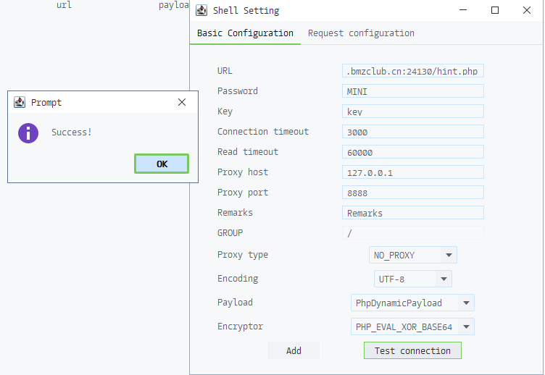Image resolution: width=545 pixels, height=375 pixels.
Task: Close the Prompt dialog with X
Action: pyautogui.click(x=182, y=103)
